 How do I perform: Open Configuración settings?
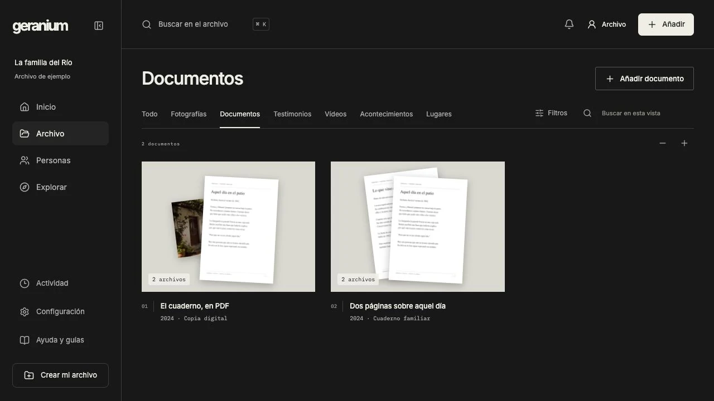tap(60, 311)
